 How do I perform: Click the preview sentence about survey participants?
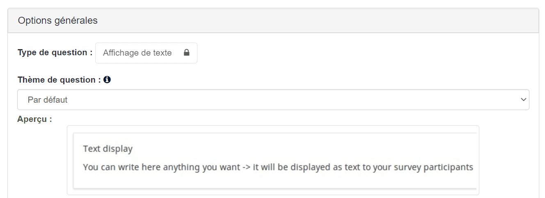(278, 167)
